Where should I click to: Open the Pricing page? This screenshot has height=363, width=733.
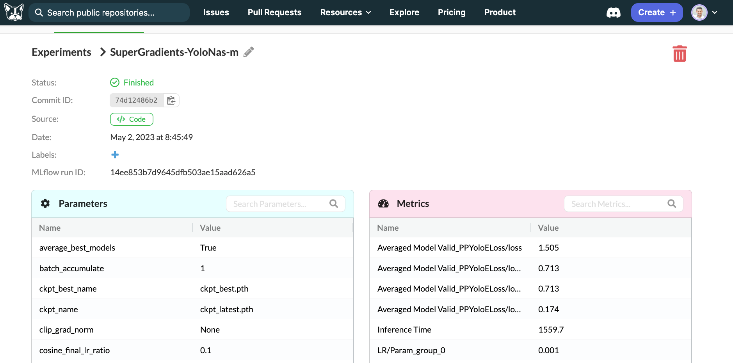(452, 12)
